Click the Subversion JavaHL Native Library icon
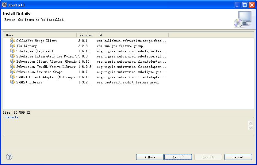Screen dimensions: 257x165 (x=13, y=67)
